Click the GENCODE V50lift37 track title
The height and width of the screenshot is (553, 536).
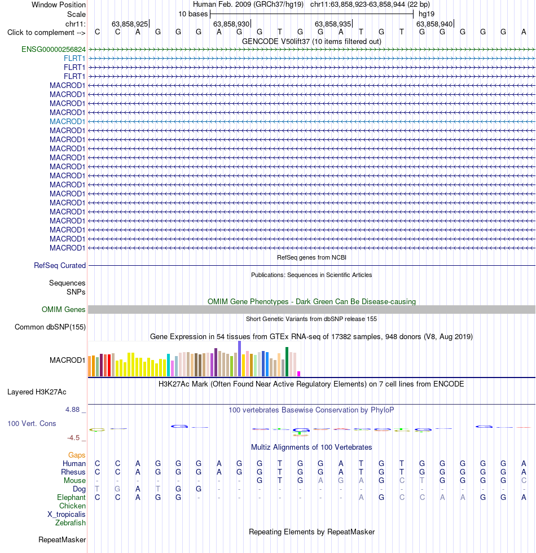(x=311, y=41)
